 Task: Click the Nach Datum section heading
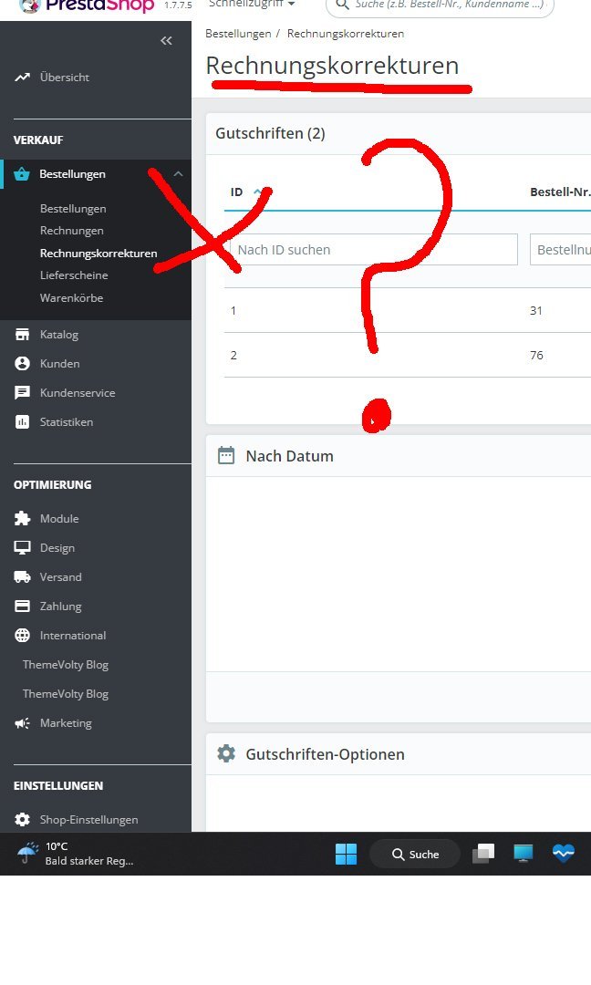(289, 456)
